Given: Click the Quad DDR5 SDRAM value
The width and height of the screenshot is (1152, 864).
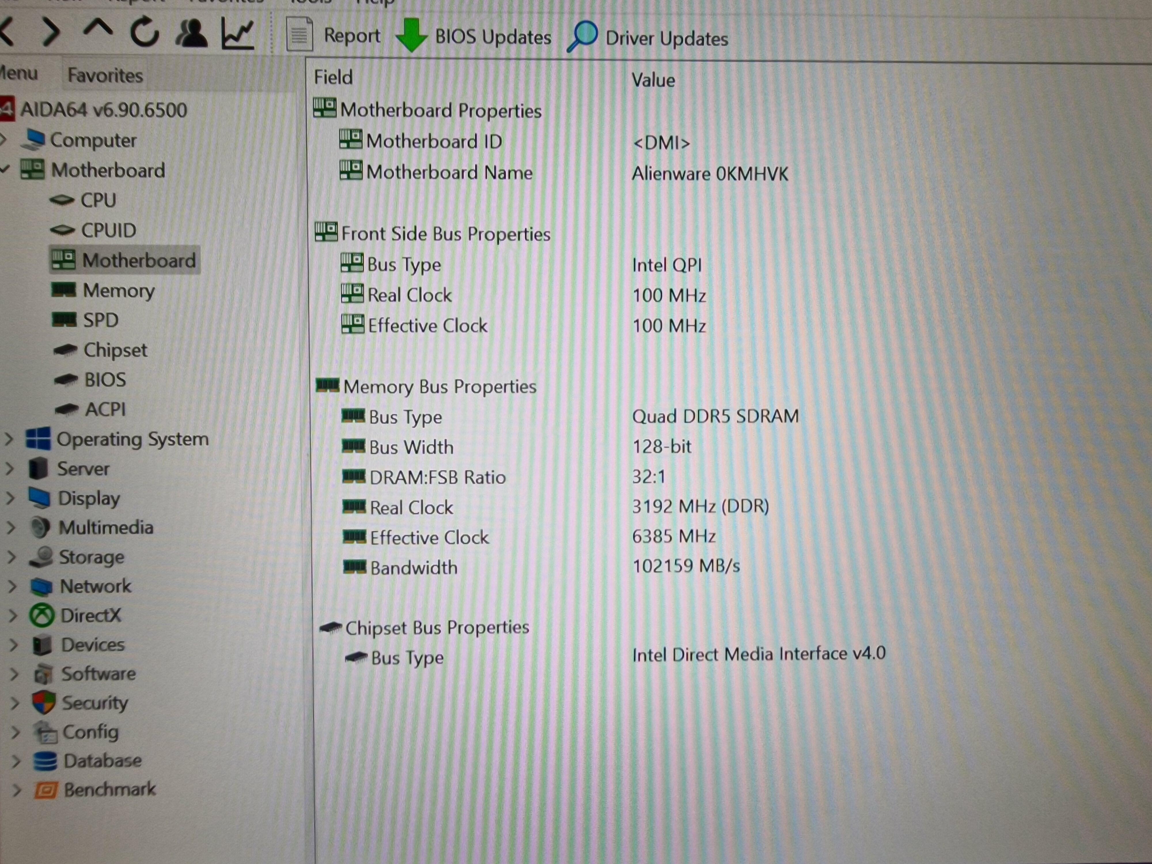Looking at the screenshot, I should click(x=716, y=416).
